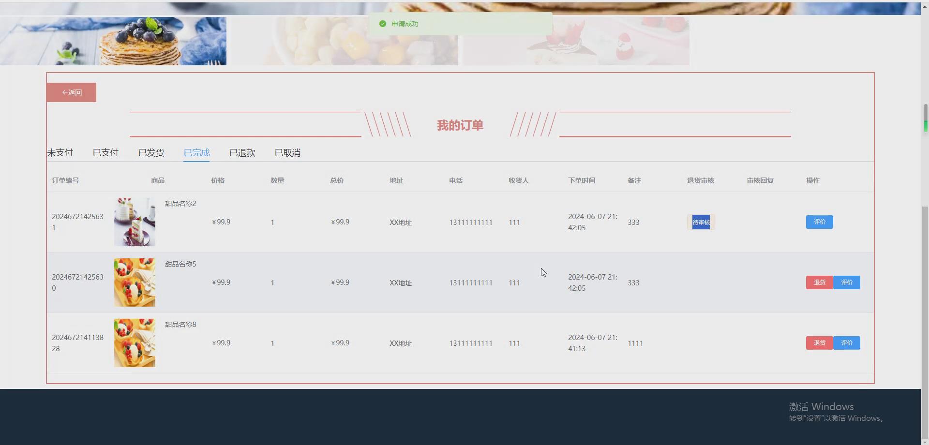The image size is (929, 445).
Task: Open the 已发货 tab
Action: click(x=151, y=153)
